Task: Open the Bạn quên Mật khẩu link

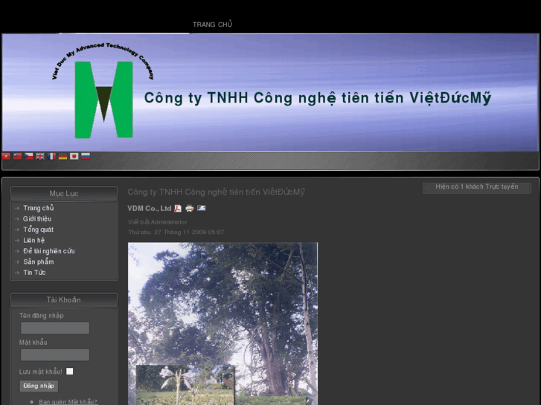Action: click(x=68, y=401)
